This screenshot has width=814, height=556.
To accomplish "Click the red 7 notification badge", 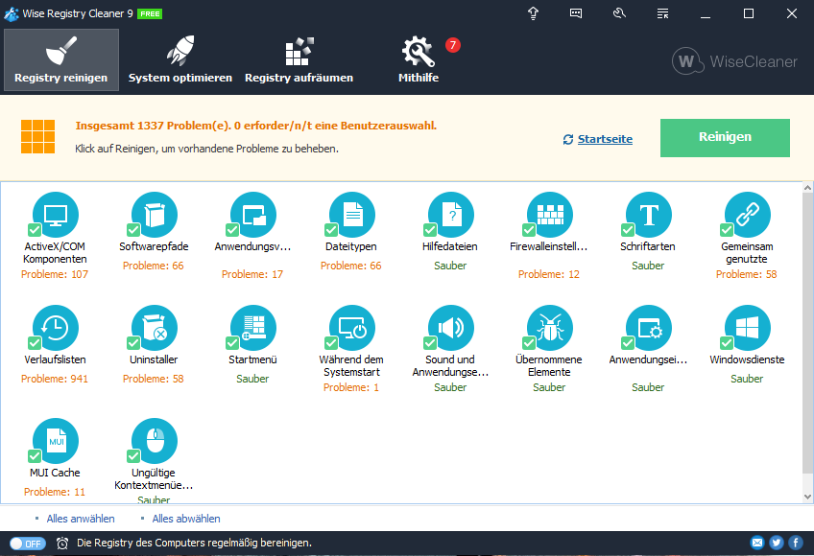I will point(453,45).
